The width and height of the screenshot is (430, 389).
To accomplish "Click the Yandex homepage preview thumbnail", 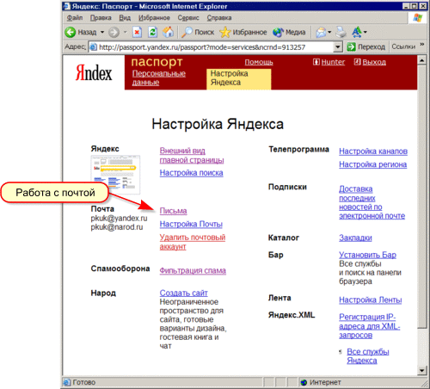I will (x=115, y=175).
